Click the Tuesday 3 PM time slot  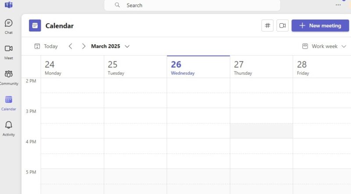tap(136, 116)
